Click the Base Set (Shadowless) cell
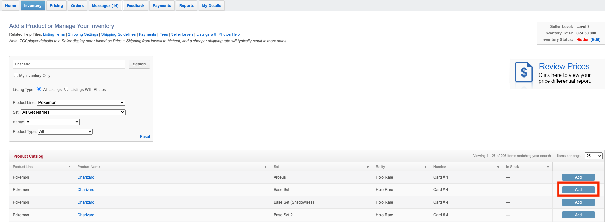The image size is (605, 222). point(321,202)
